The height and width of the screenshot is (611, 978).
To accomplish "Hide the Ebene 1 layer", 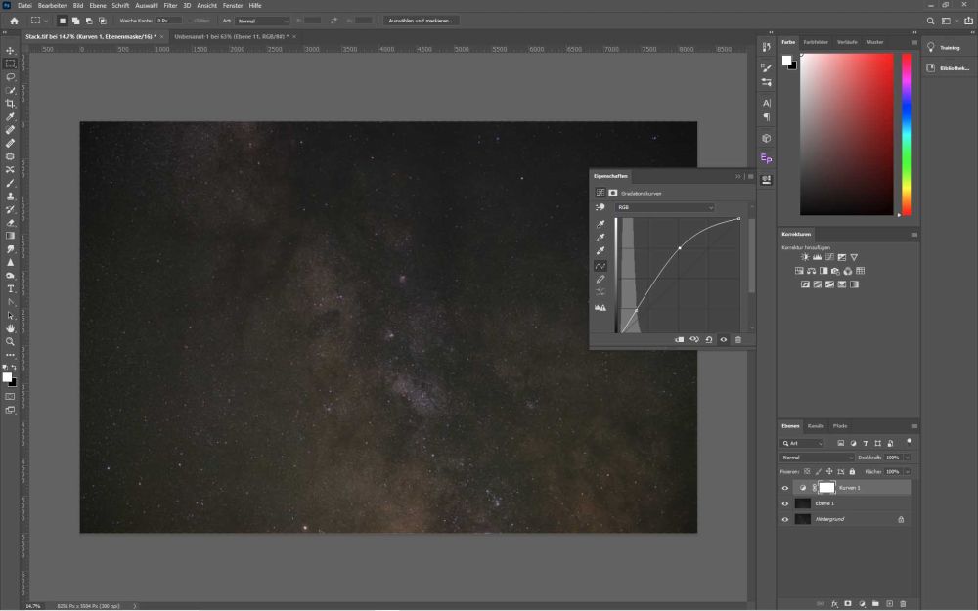I will click(x=783, y=503).
